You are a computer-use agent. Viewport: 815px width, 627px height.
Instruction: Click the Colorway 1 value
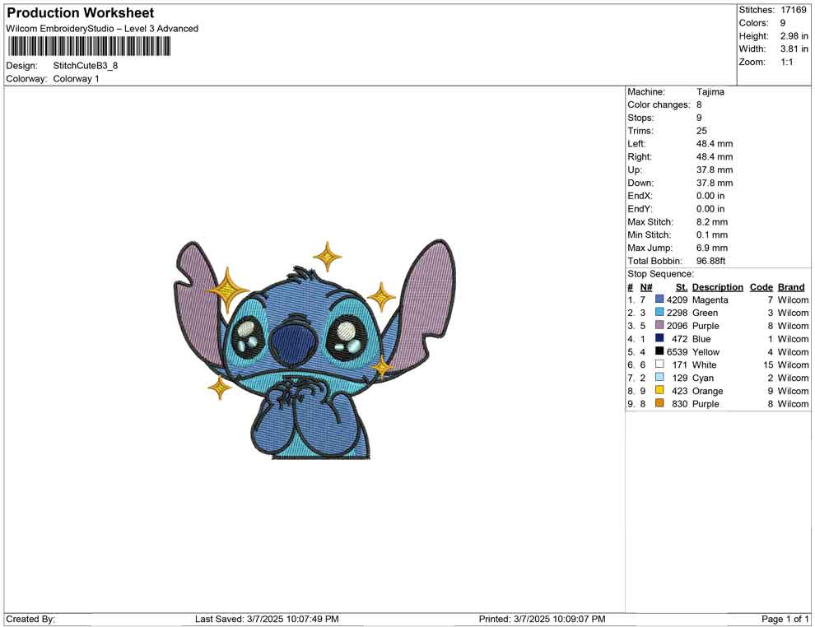pyautogui.click(x=76, y=79)
